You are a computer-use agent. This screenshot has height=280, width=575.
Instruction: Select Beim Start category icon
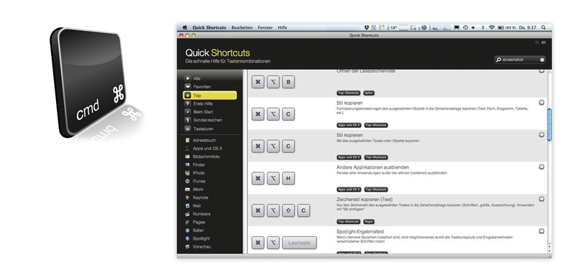click(188, 112)
